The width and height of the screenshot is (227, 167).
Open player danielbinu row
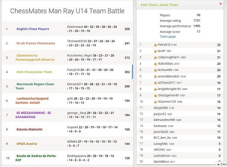coord(180,161)
